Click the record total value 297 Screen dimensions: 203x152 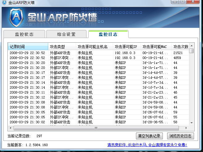[x=39, y=136]
